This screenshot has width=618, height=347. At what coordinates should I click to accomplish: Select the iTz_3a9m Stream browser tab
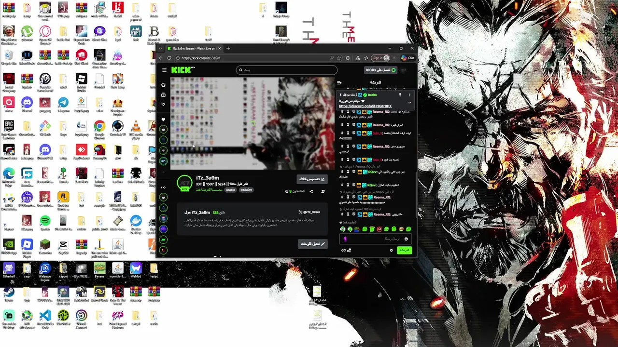click(x=194, y=48)
